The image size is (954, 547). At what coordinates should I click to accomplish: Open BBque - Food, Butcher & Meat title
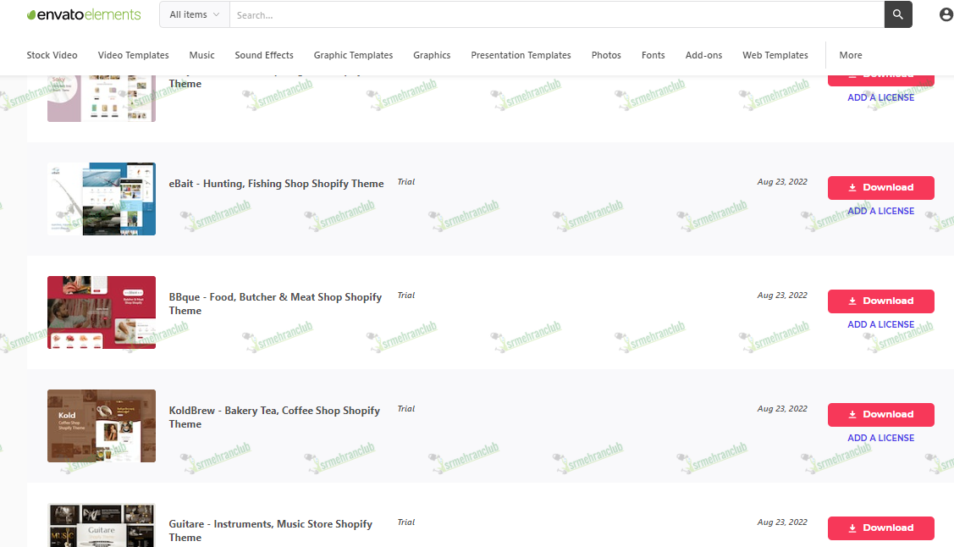pos(275,304)
